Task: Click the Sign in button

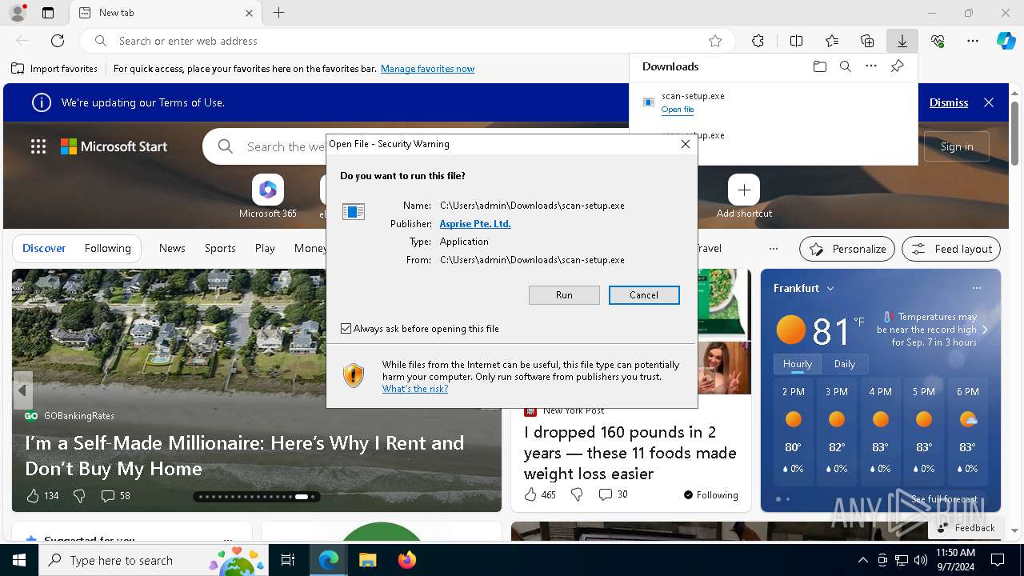Action: click(957, 146)
